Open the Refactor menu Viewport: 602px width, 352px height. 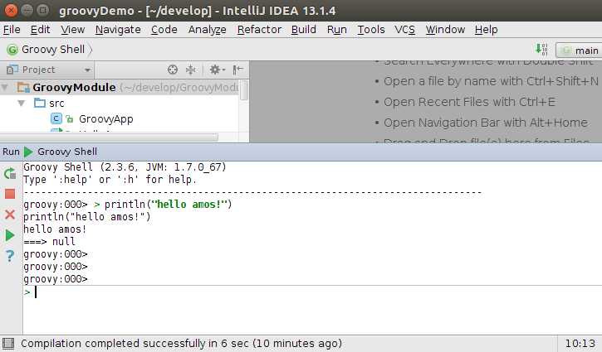(x=259, y=30)
